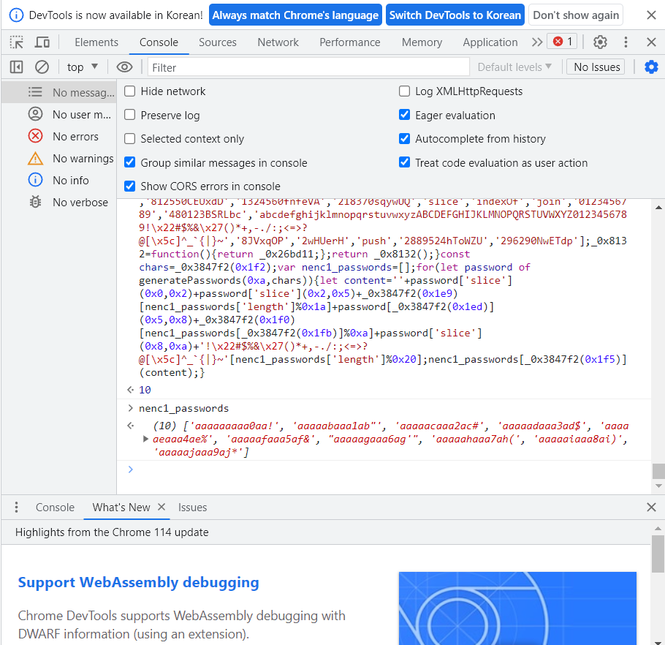Image resolution: width=665 pixels, height=645 pixels.
Task: Dismiss the Korean language banner
Action: pos(651,15)
